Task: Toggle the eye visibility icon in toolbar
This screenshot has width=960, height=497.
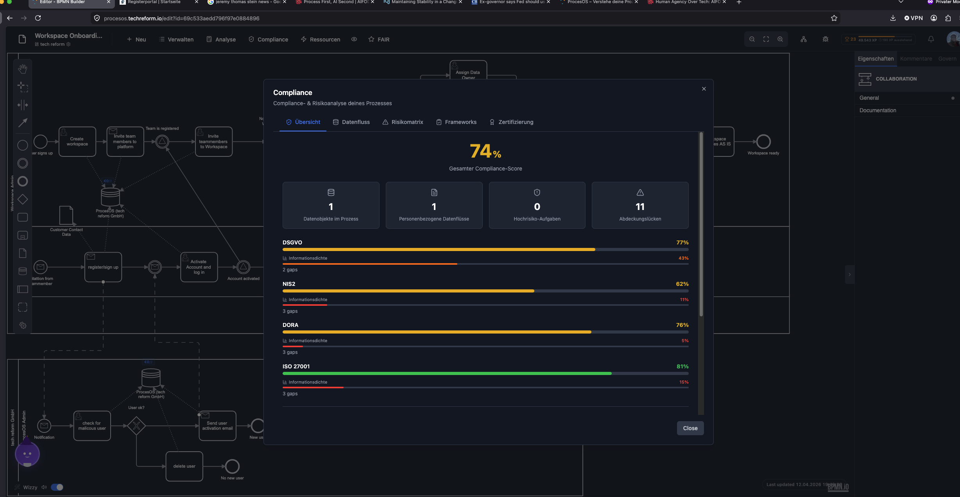Action: click(x=354, y=39)
